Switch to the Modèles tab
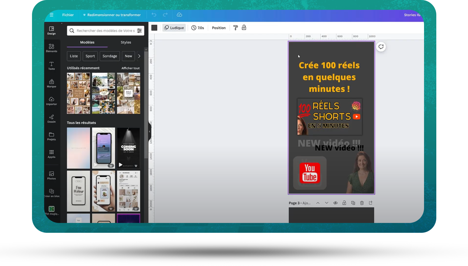 [x=87, y=42]
